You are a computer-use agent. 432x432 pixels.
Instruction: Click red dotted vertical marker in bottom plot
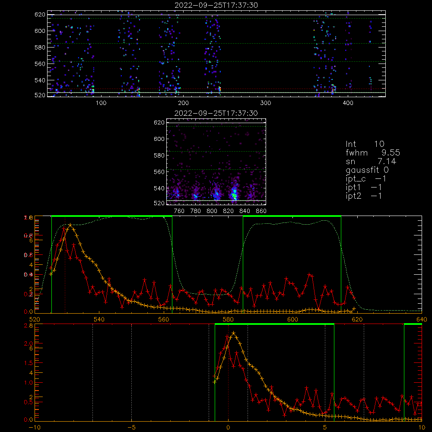(x=228, y=372)
